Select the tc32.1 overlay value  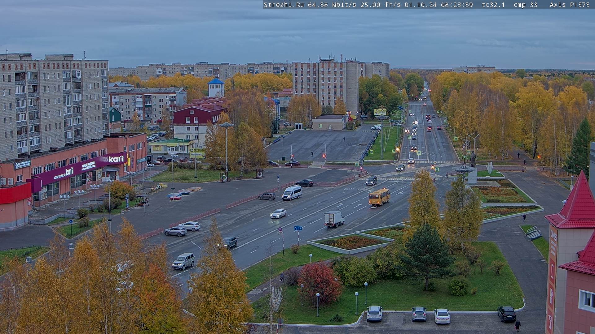tap(493, 5)
